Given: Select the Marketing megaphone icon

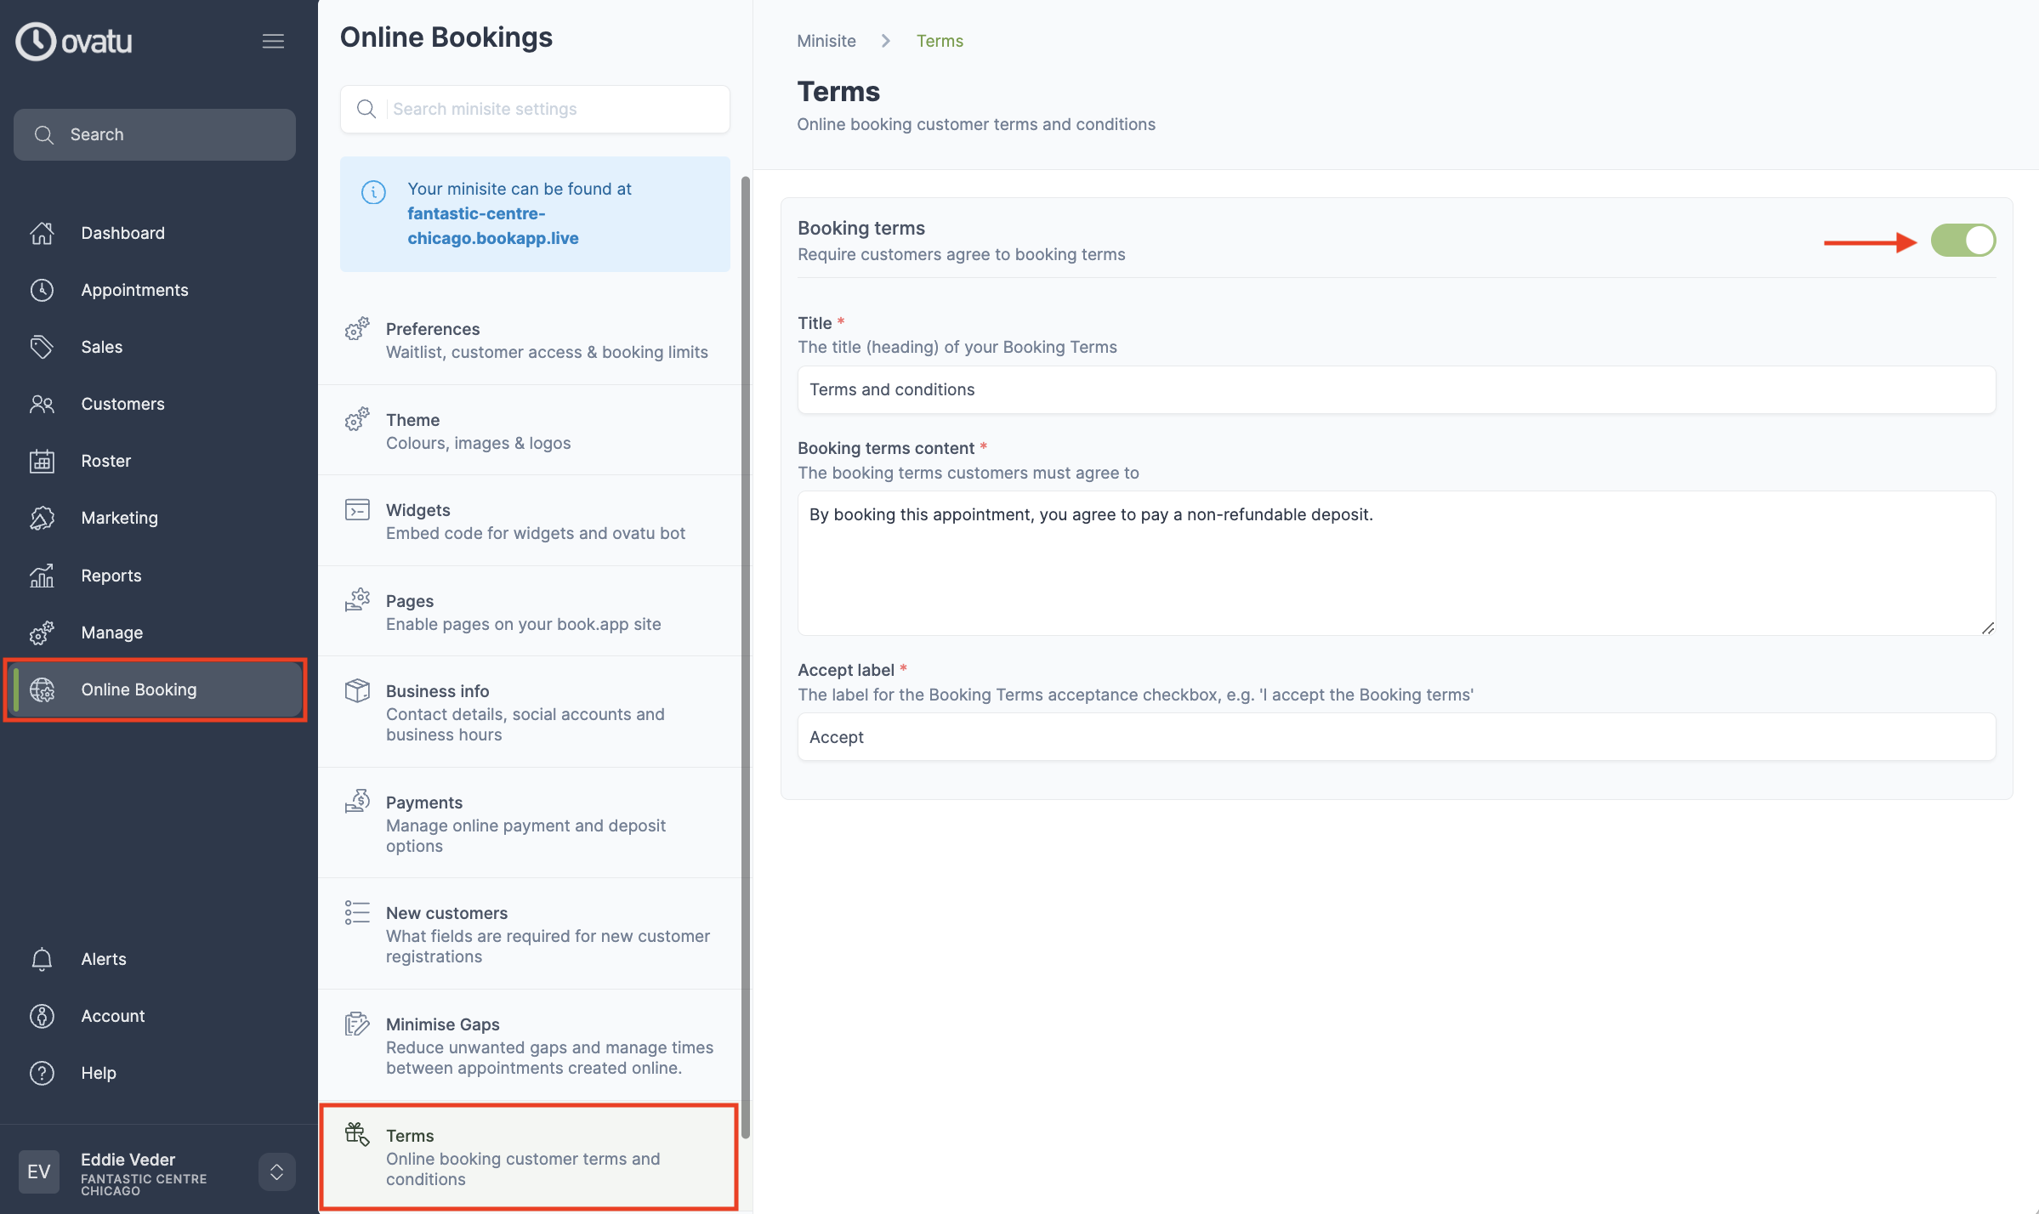Looking at the screenshot, I should coord(41,518).
